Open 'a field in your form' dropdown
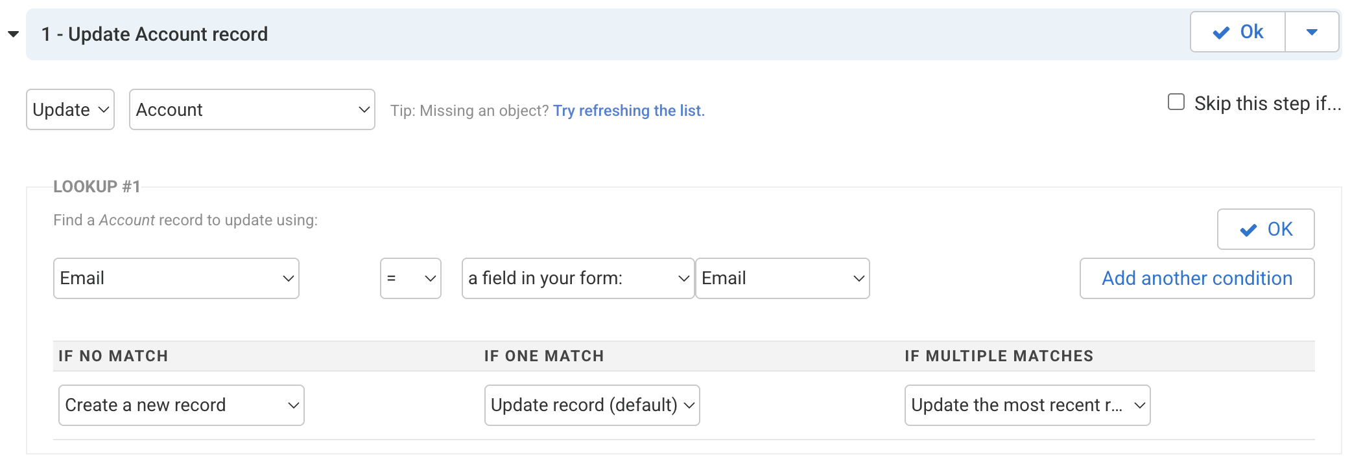 pos(577,278)
